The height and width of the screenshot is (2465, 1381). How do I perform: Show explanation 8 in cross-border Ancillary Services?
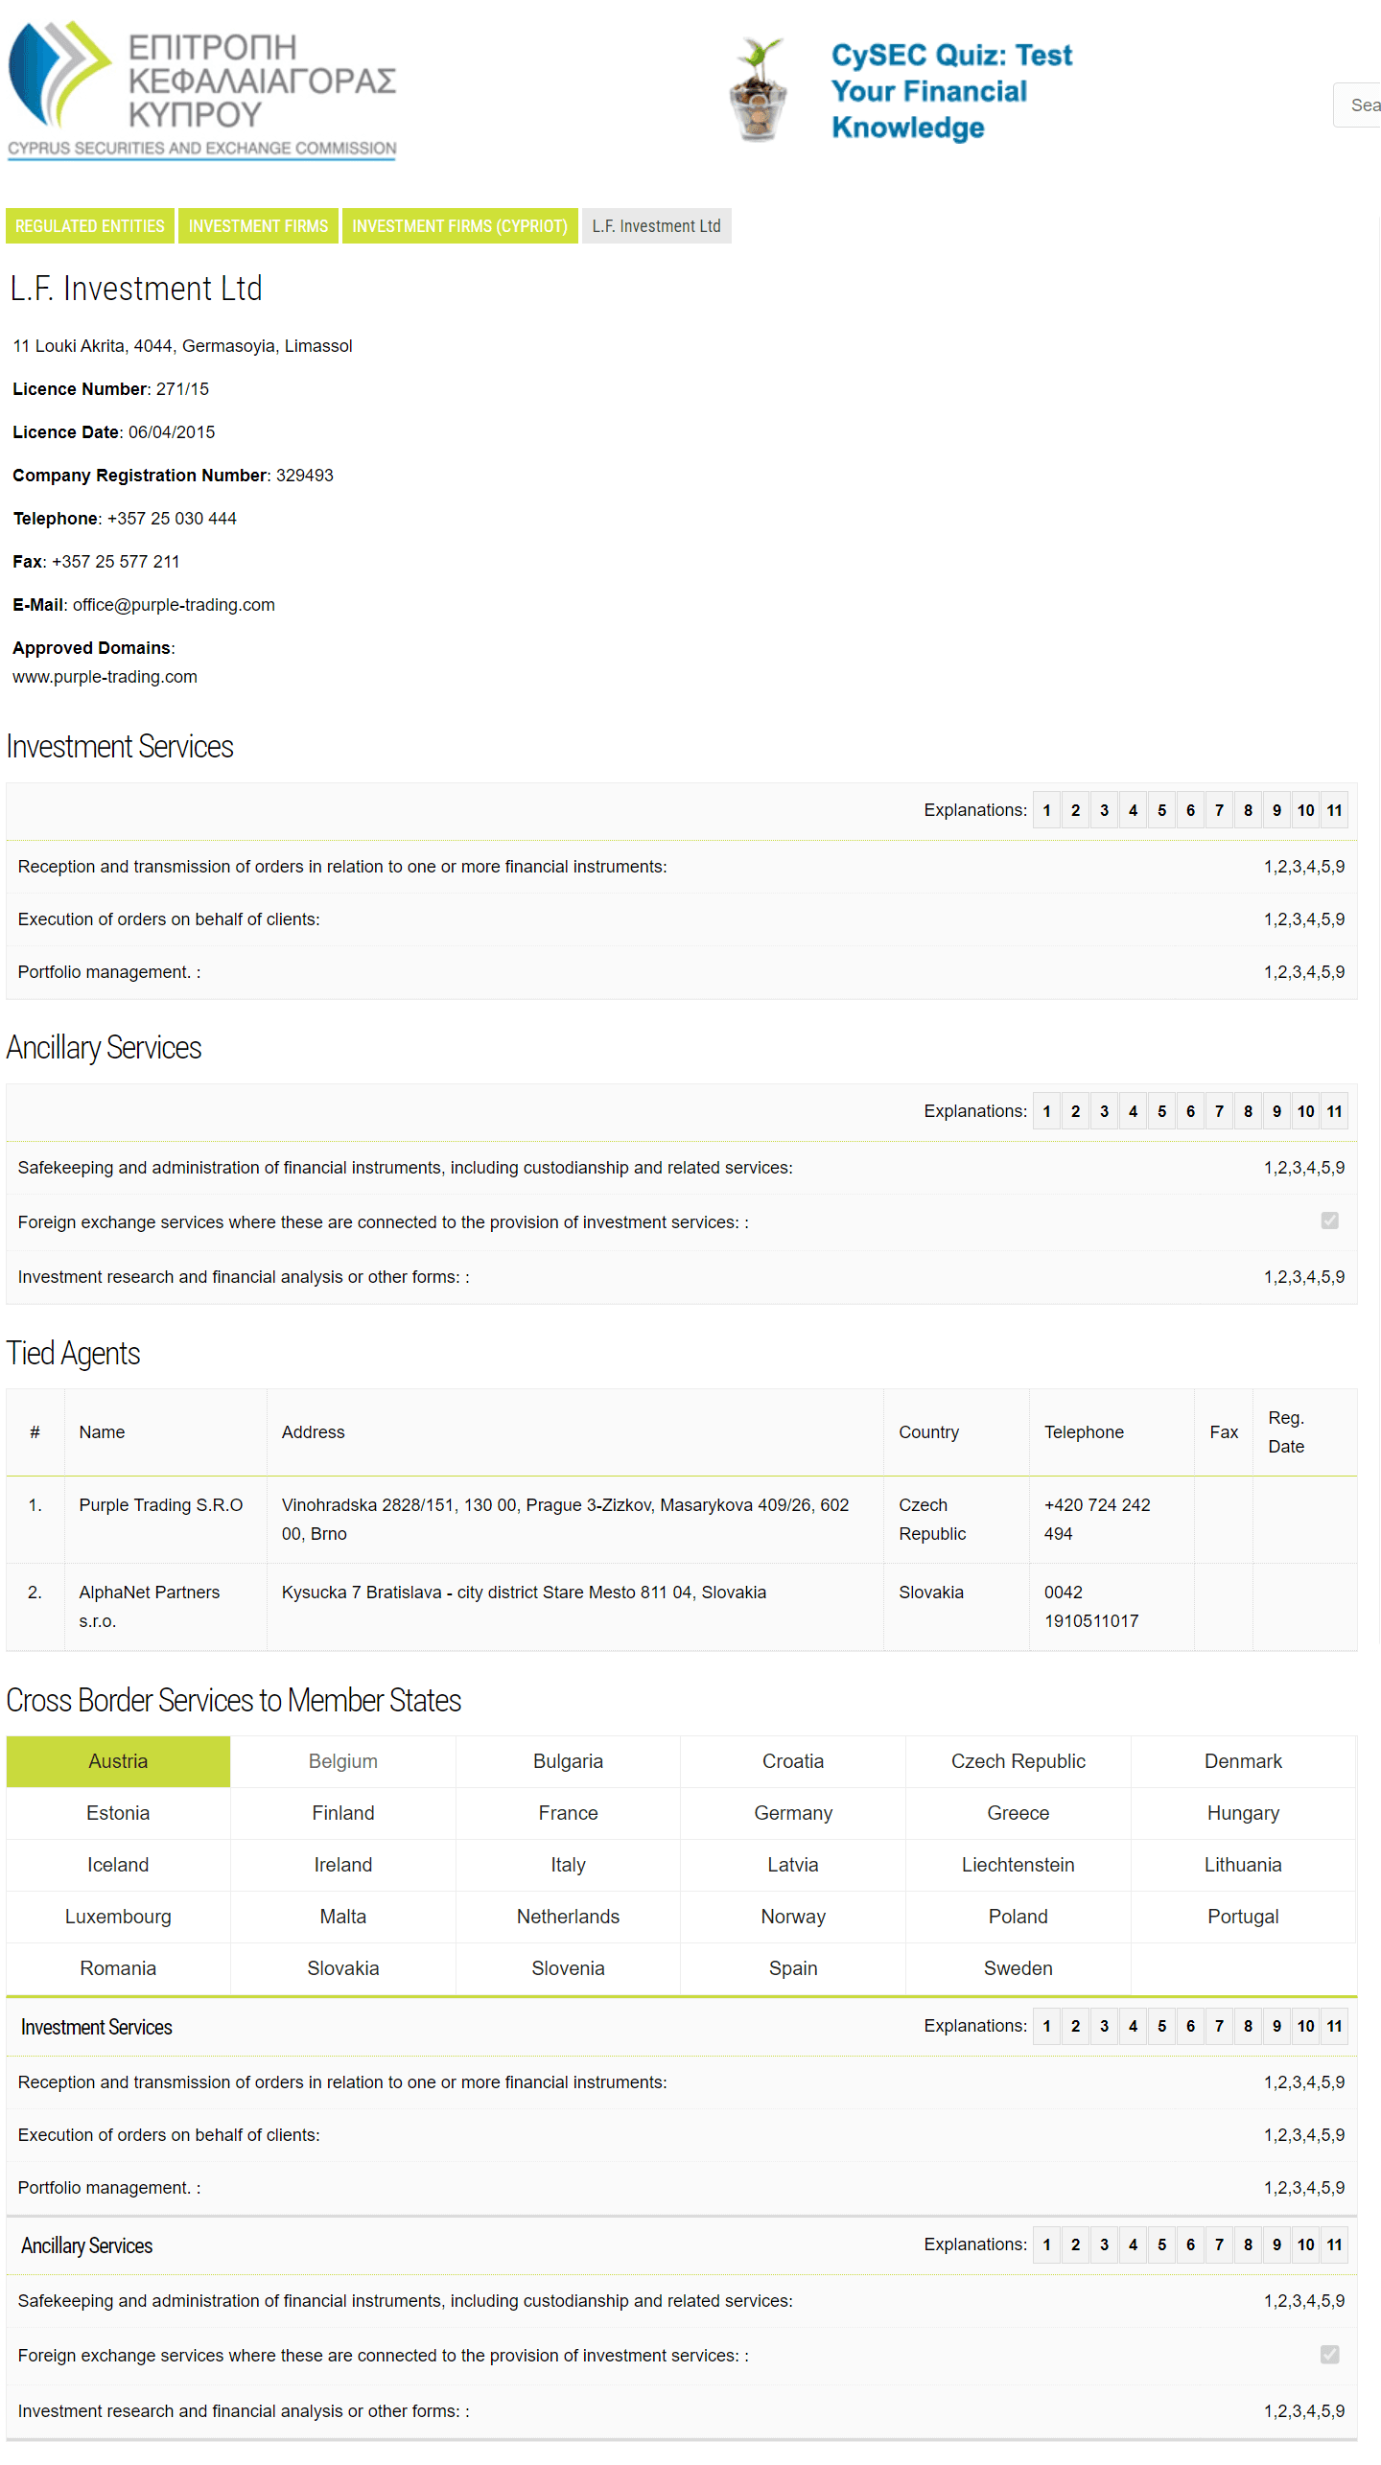click(x=1248, y=2244)
